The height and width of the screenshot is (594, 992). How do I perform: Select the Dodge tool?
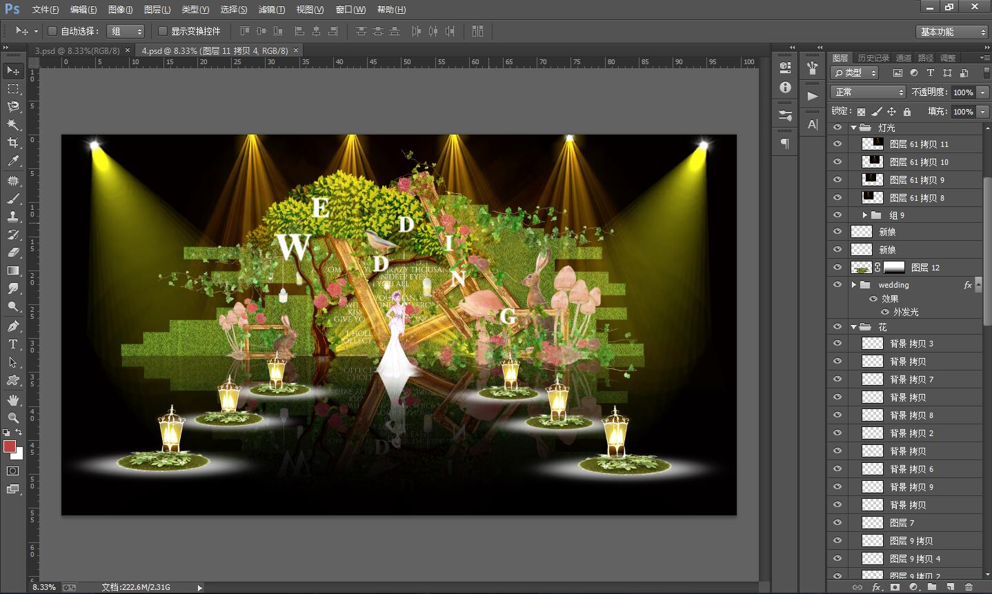click(13, 306)
